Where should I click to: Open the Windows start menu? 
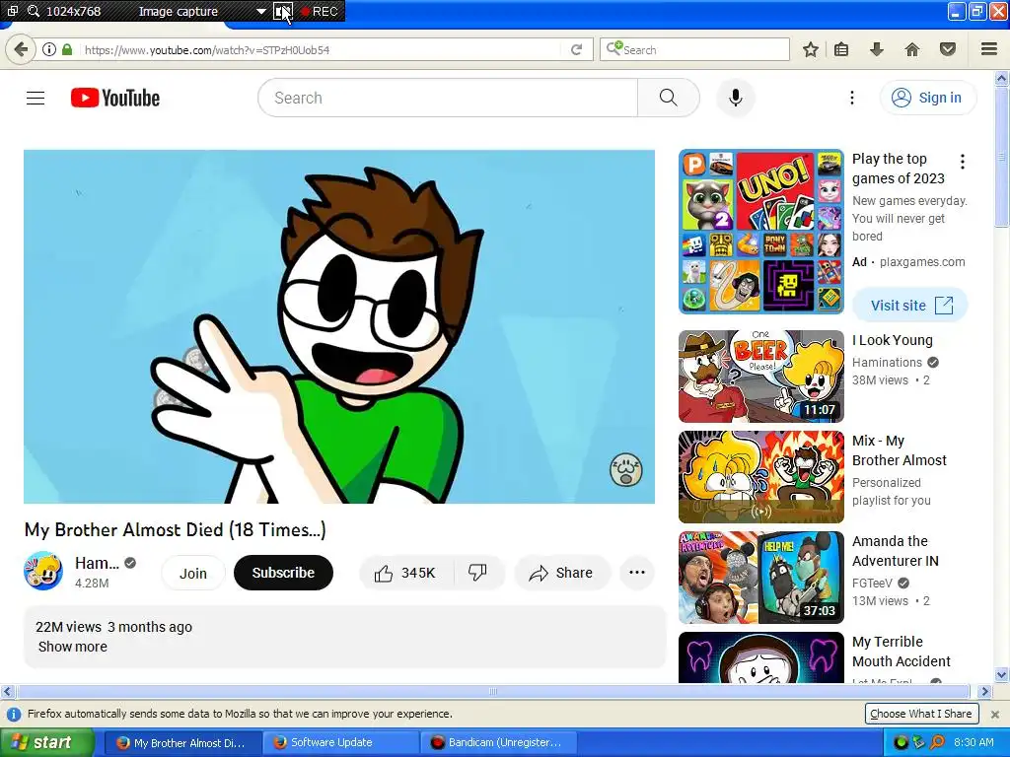tap(46, 743)
